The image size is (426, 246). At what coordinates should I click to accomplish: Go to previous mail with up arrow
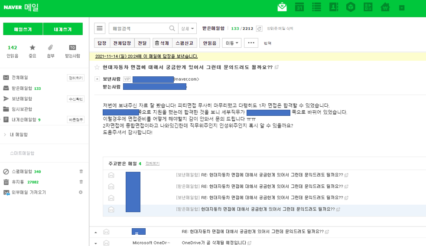pyautogui.click(x=96, y=233)
